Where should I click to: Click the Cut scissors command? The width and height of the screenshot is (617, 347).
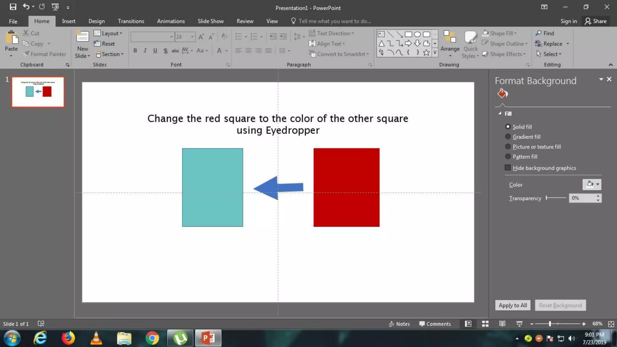[x=31, y=33]
